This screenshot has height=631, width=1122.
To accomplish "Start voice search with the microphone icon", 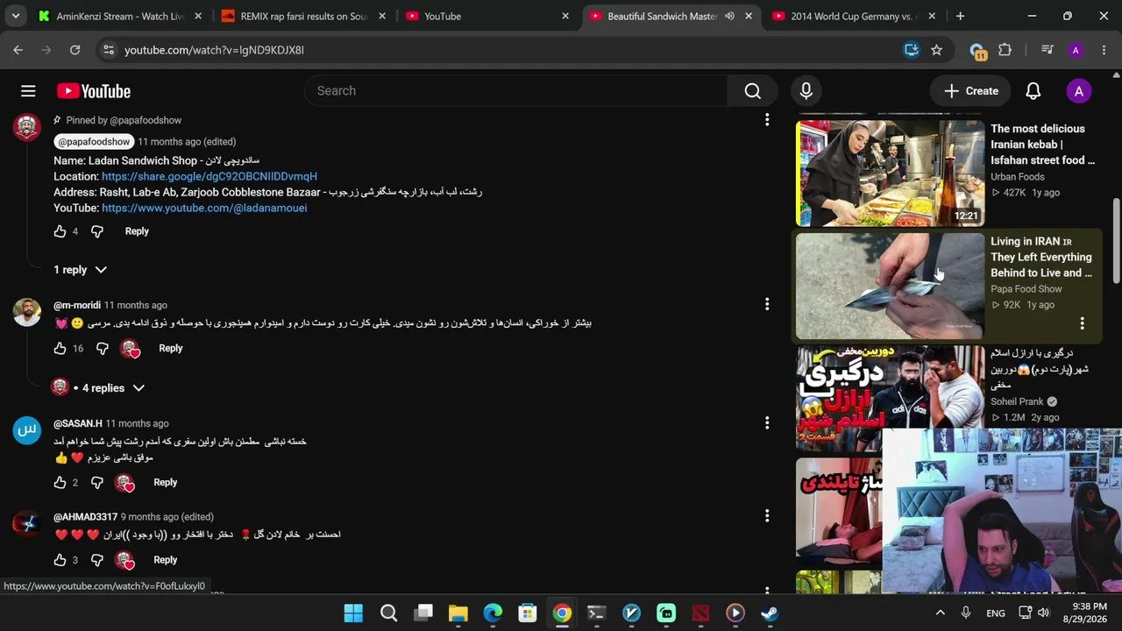I will pyautogui.click(x=806, y=91).
